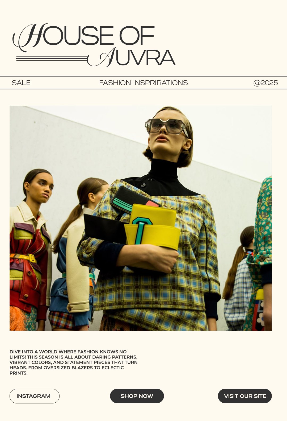Click the DIVE INTO A WORLD paragraph
The height and width of the screenshot is (421, 287).
74,362
